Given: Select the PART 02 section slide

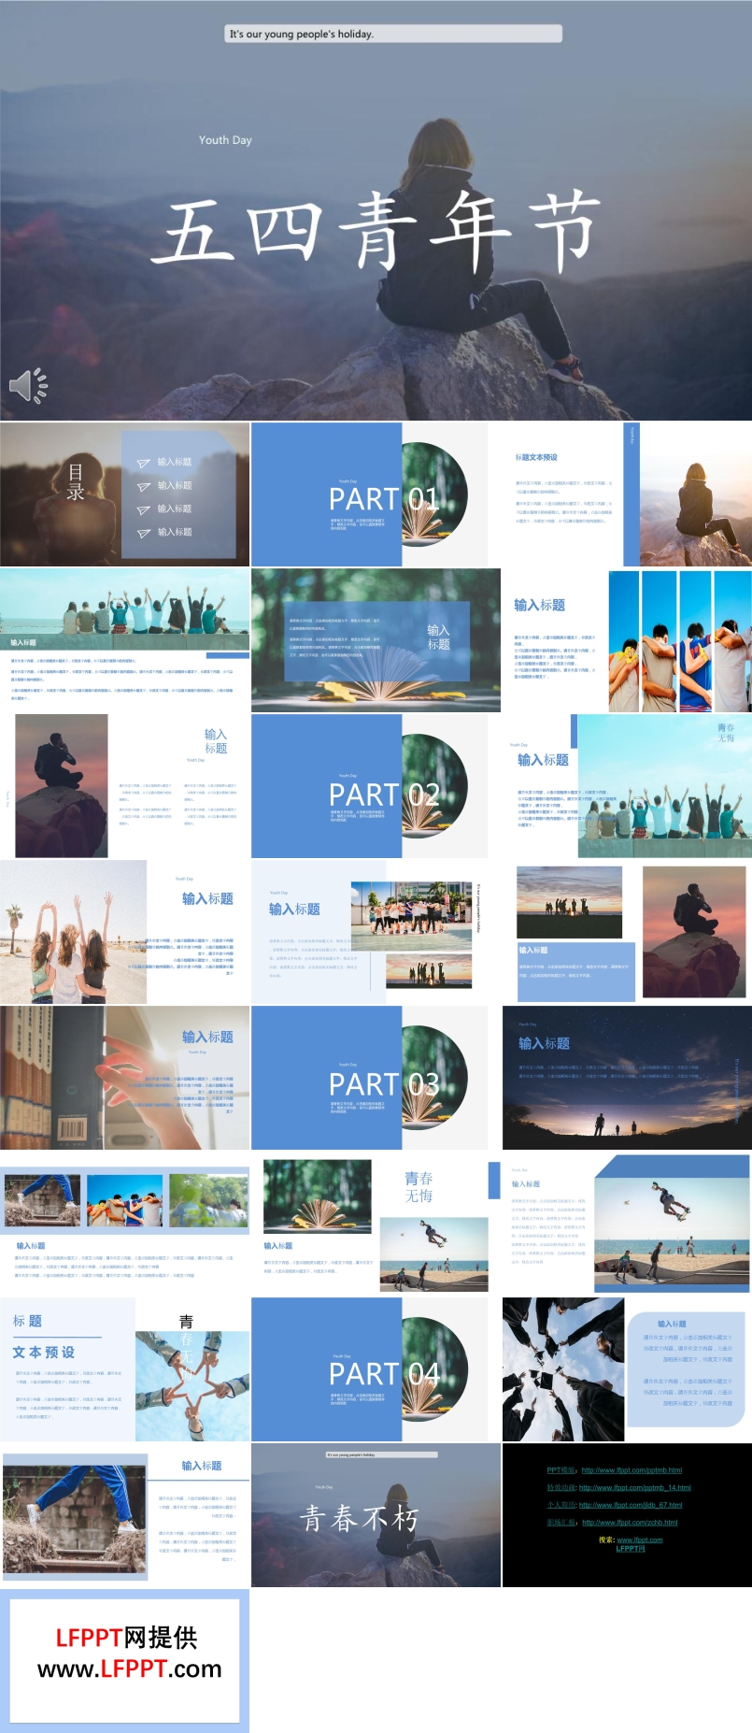Looking at the screenshot, I should click(x=369, y=786).
